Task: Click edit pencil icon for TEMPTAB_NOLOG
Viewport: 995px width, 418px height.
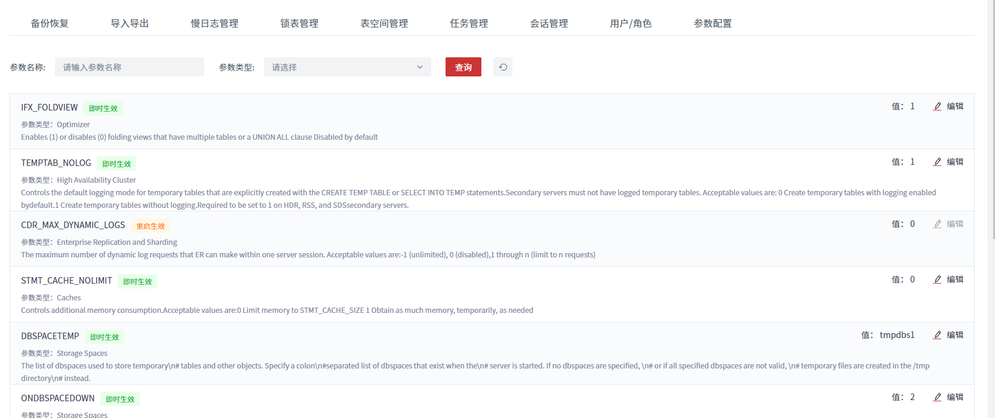Action: point(937,162)
